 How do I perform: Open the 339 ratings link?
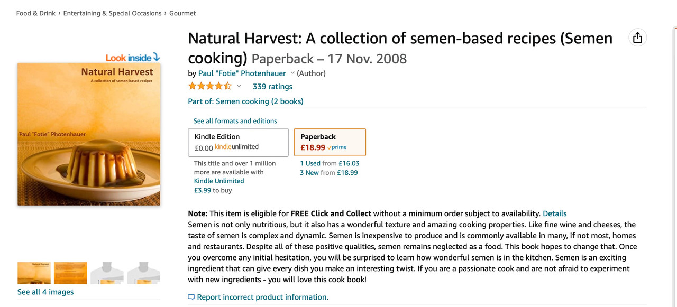272,87
